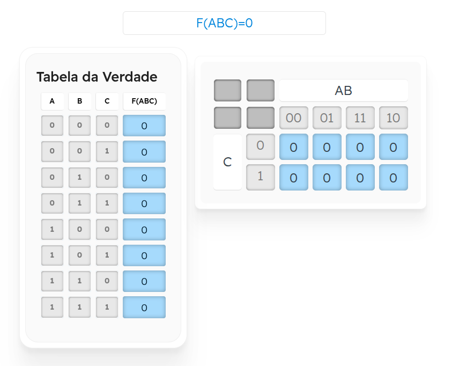The width and height of the screenshot is (452, 366).
Task: Toggle F(ABC) output for row 111
Action: (144, 307)
